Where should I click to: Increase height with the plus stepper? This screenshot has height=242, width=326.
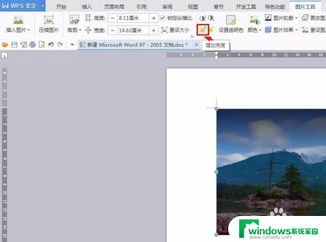pyautogui.click(x=153, y=18)
